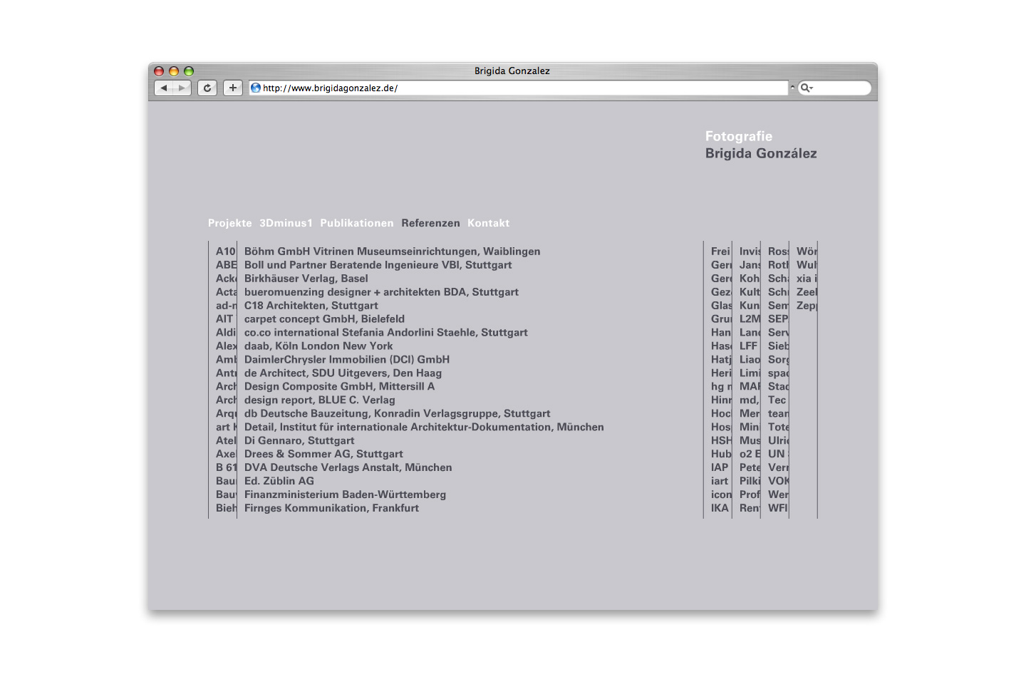Close the browser window with red button
Image resolution: width=1026 pixels, height=684 pixels.
tap(159, 71)
